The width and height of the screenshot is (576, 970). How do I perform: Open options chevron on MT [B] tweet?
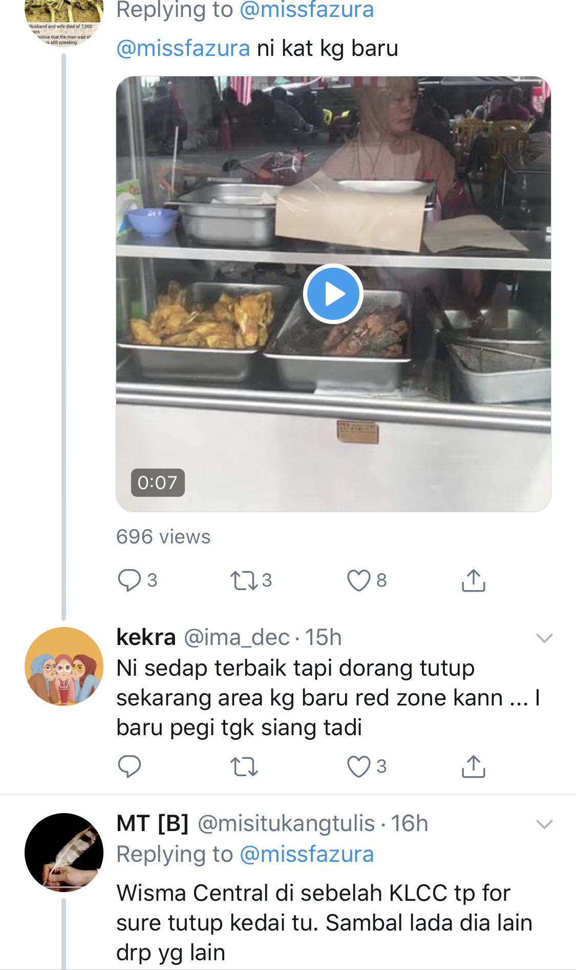[544, 824]
